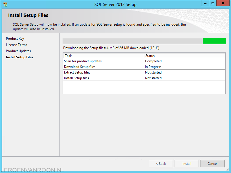Screen dimensions: 231x173
Task: Select the Product Key step
Action: [15, 39]
